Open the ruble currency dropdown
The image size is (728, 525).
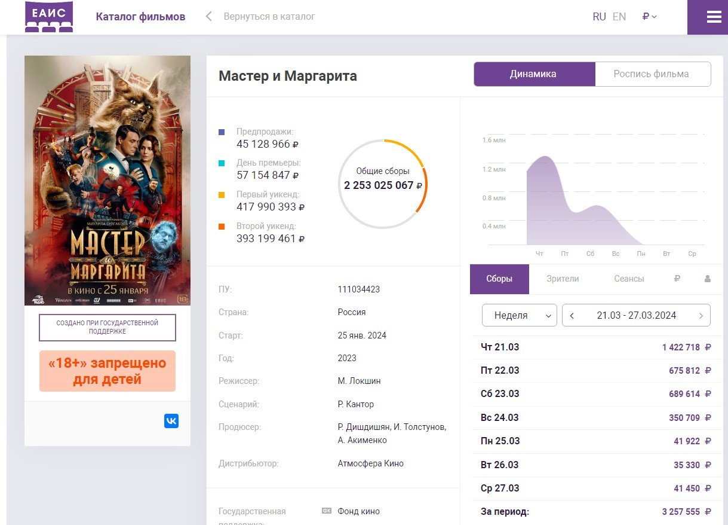coord(649,17)
